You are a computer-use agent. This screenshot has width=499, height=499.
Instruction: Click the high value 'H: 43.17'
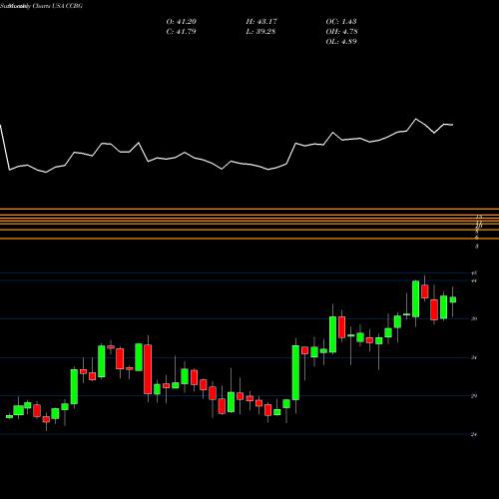click(261, 22)
